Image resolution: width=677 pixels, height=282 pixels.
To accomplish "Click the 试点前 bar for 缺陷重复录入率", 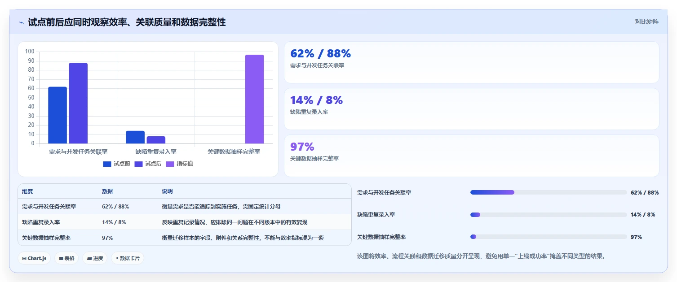I will pyautogui.click(x=135, y=137).
